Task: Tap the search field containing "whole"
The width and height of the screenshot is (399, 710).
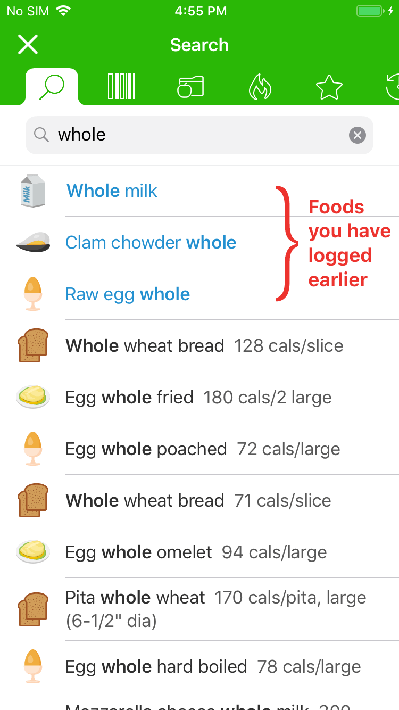Action: coord(197,135)
